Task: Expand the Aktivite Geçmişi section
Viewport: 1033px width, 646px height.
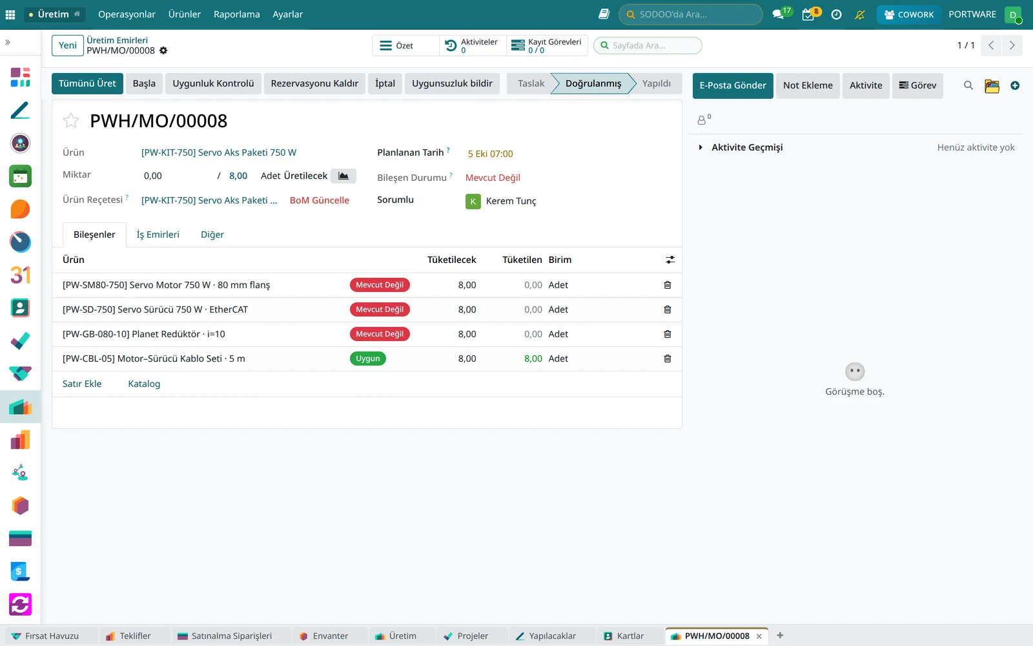Action: 741,147
